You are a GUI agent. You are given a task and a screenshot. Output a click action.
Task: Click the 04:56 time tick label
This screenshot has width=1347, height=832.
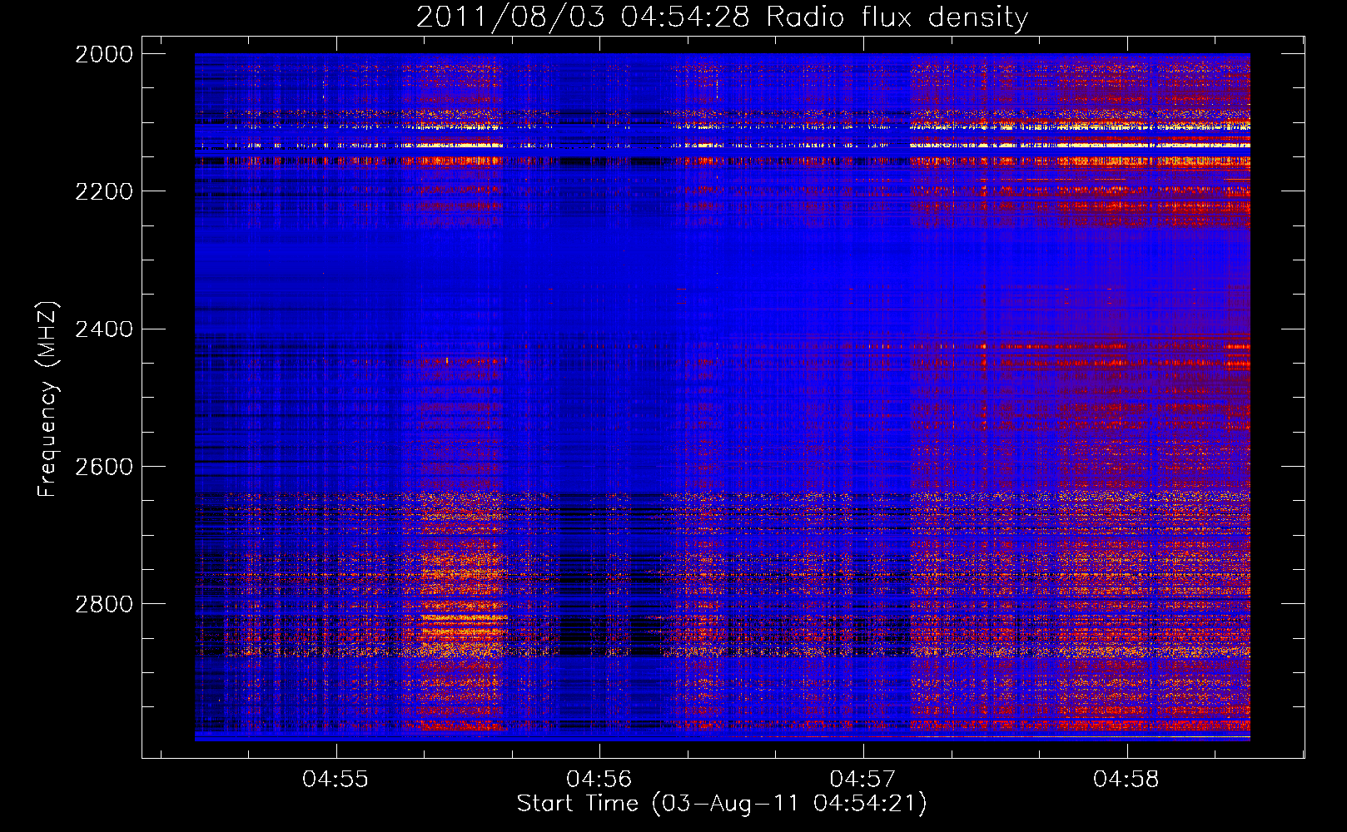(599, 780)
